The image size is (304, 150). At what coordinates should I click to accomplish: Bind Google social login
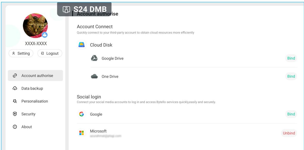coord(291,114)
